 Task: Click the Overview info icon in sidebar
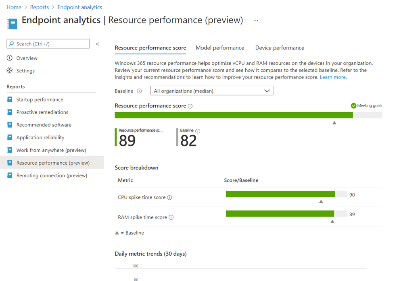(x=10, y=58)
